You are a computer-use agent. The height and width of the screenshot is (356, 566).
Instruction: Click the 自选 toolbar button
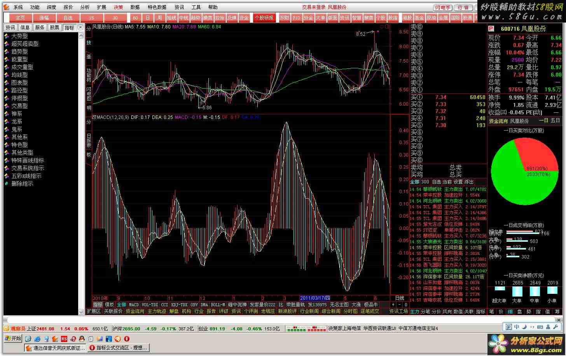click(68, 17)
